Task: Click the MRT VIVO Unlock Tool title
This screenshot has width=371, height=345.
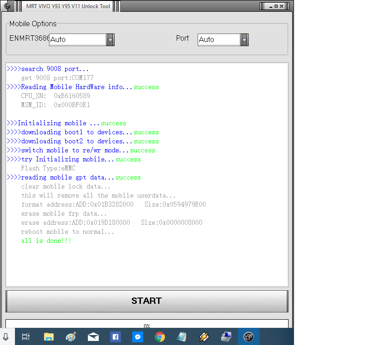Action: [x=68, y=6]
